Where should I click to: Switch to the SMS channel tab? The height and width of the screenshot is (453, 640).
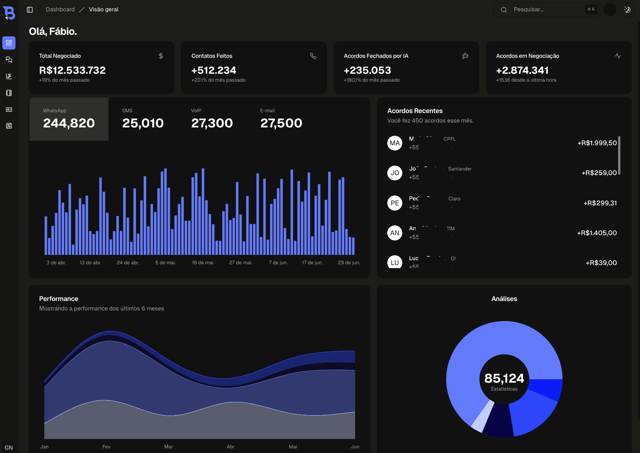143,119
